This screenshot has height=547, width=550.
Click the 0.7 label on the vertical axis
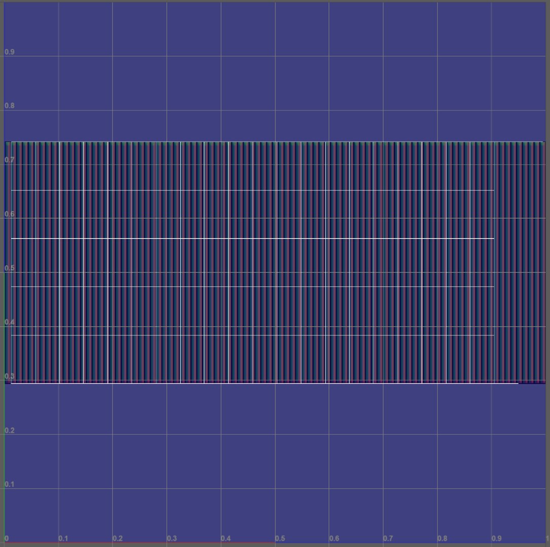click(10, 160)
